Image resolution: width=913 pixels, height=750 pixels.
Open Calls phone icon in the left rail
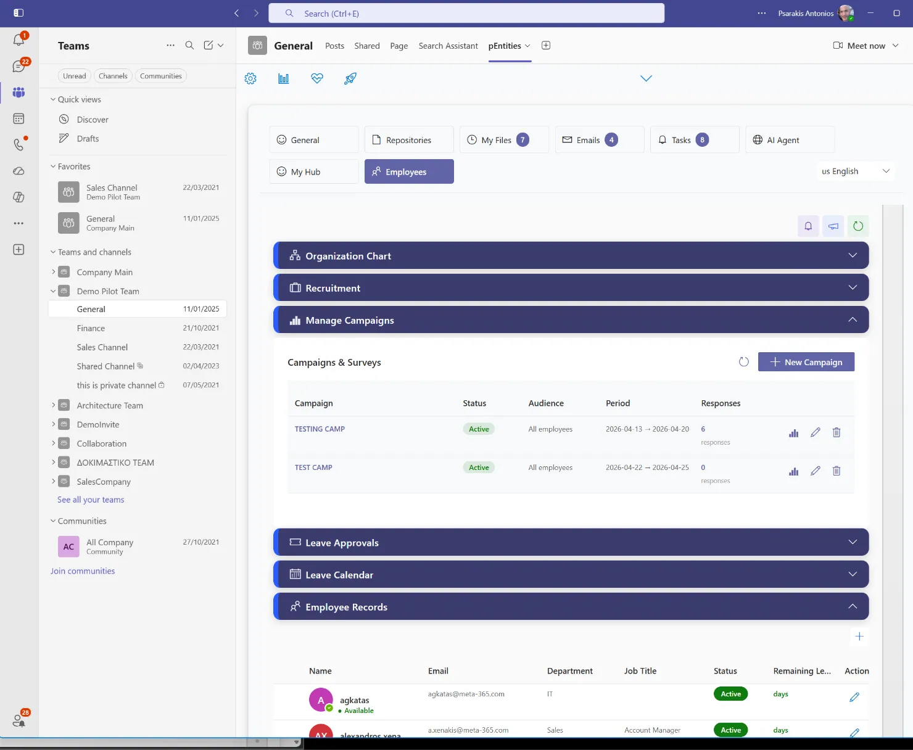19,144
